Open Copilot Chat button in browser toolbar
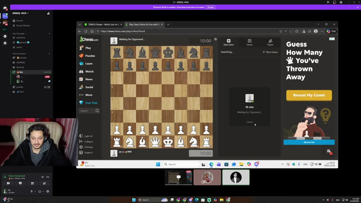Screen dimensions: 361x203 point(331,31)
